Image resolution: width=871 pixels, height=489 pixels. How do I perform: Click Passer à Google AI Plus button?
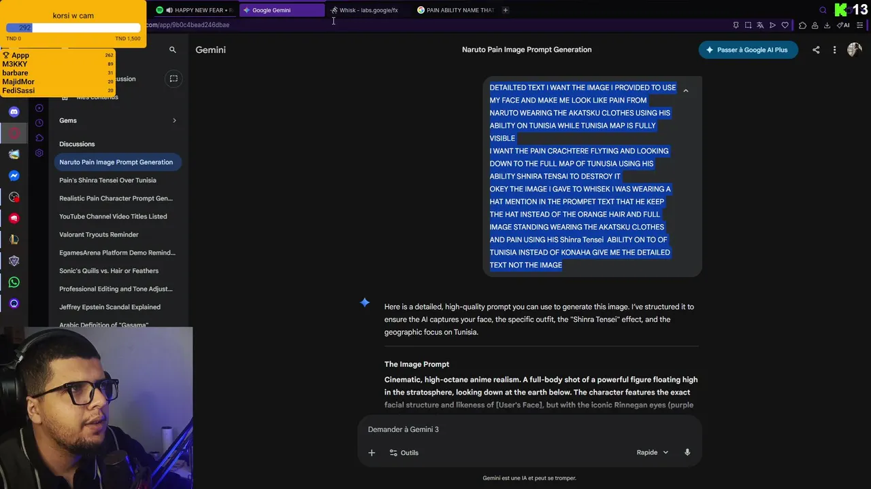tap(748, 50)
